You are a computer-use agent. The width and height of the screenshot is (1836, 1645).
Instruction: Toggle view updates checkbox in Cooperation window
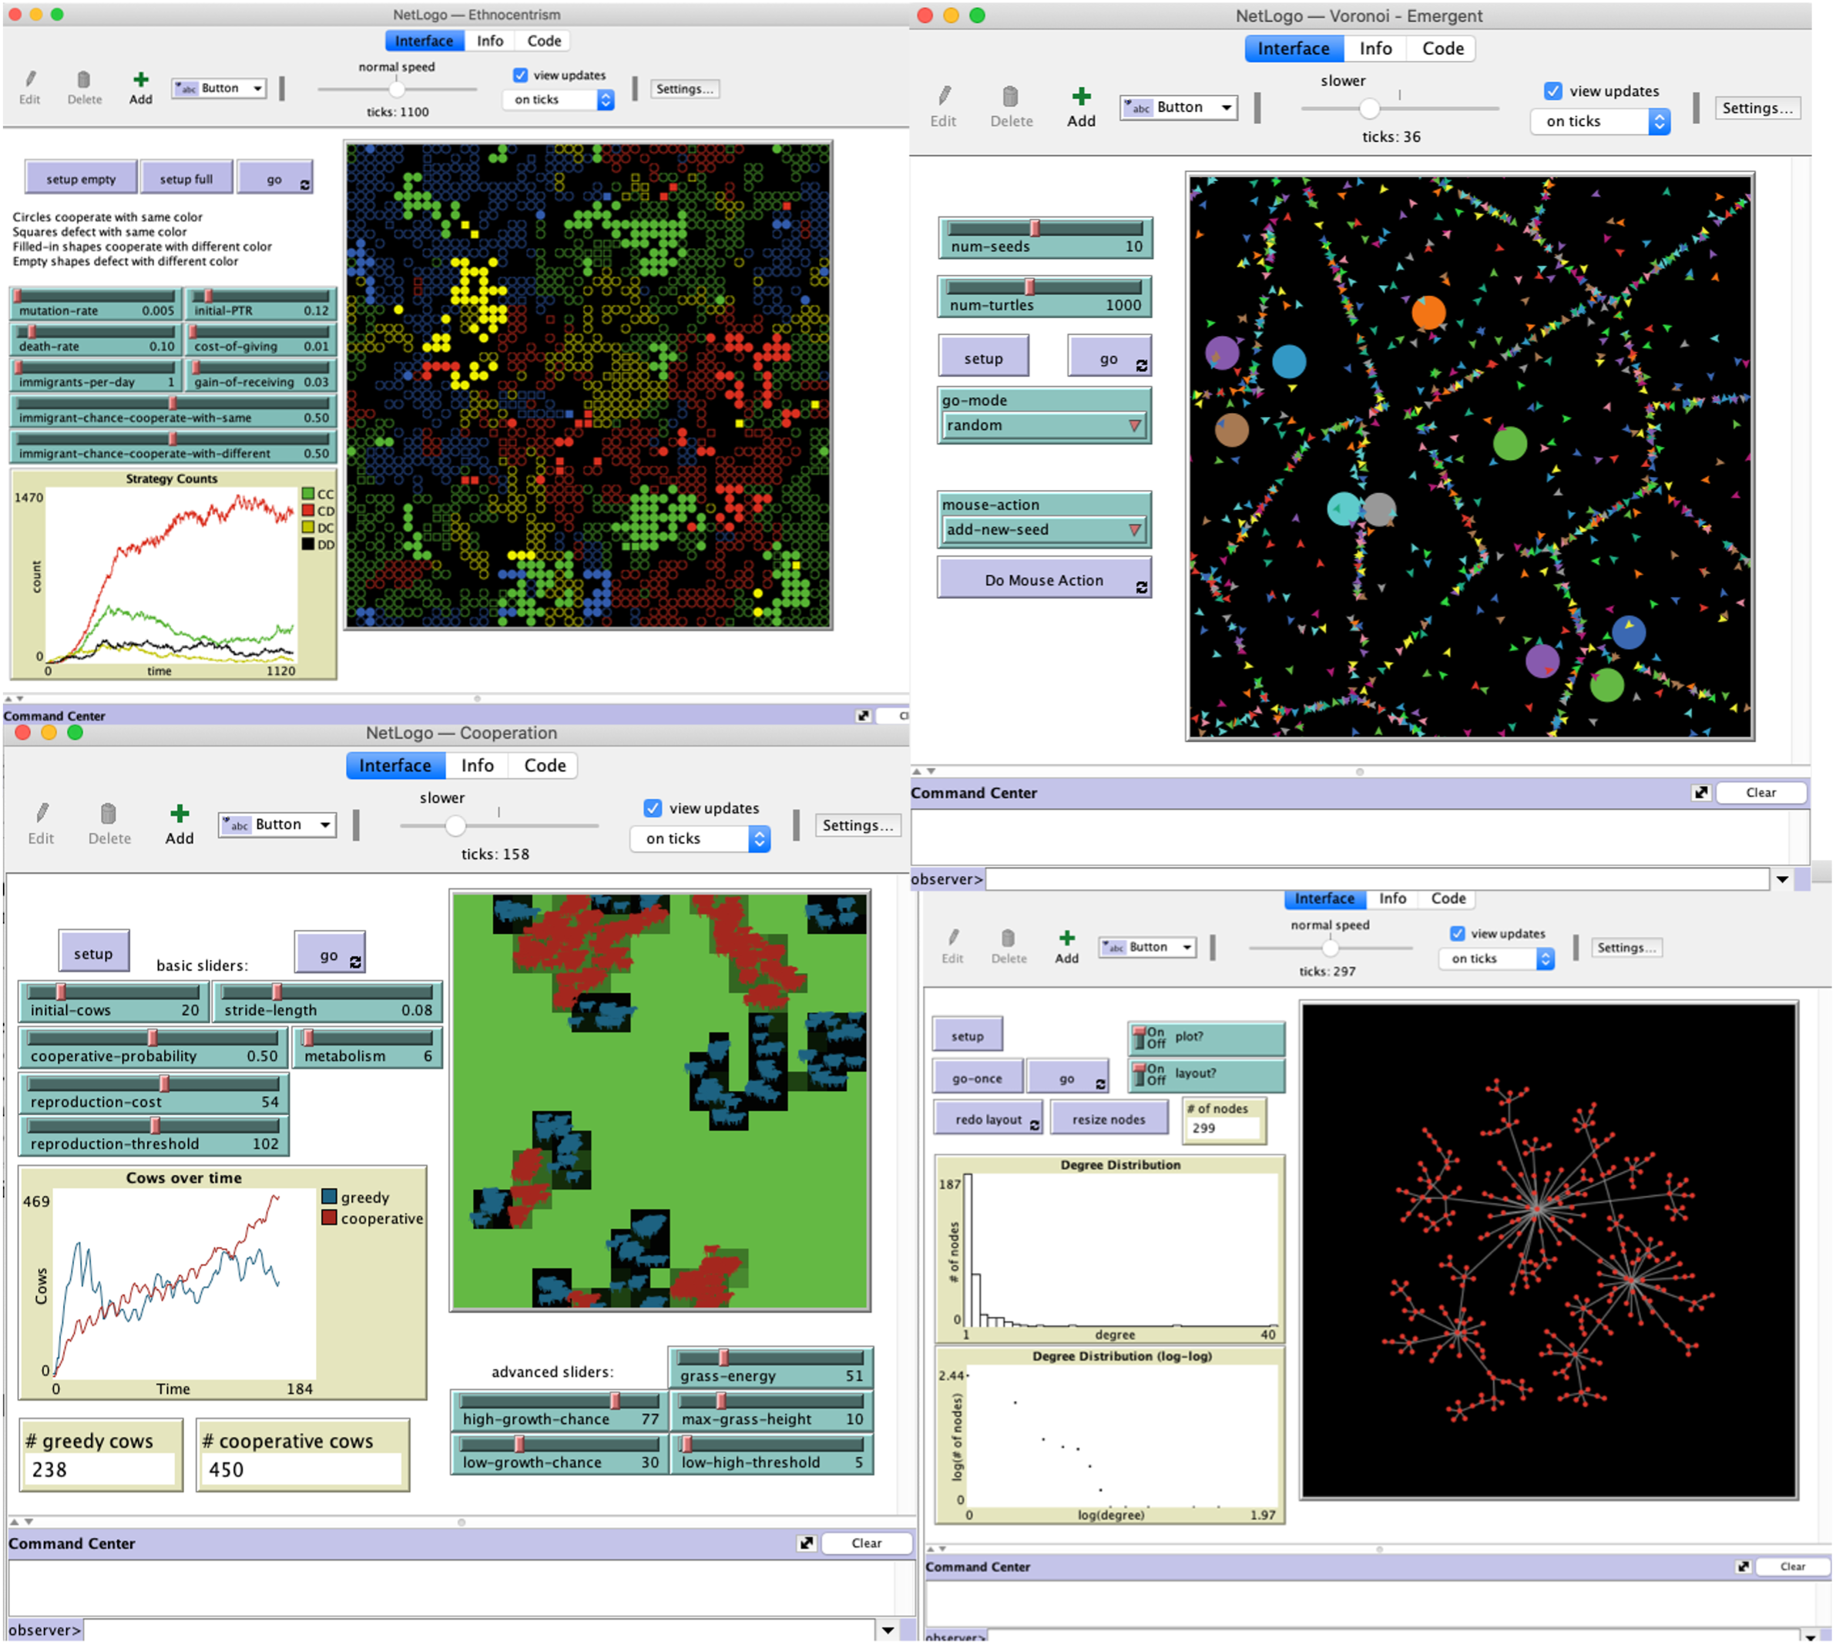pyautogui.click(x=653, y=808)
